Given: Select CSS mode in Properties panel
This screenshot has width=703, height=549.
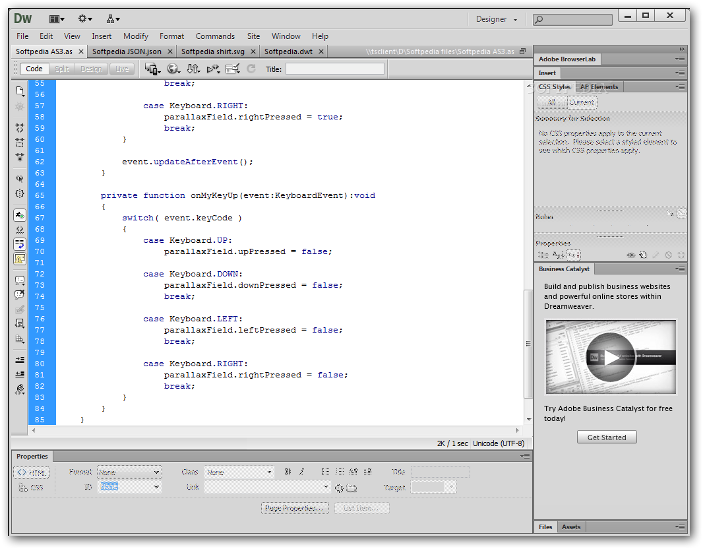Looking at the screenshot, I should click(x=32, y=488).
